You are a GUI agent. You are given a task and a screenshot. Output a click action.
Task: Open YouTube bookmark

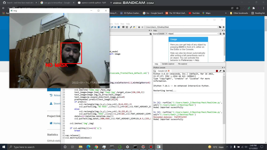coord(194,13)
